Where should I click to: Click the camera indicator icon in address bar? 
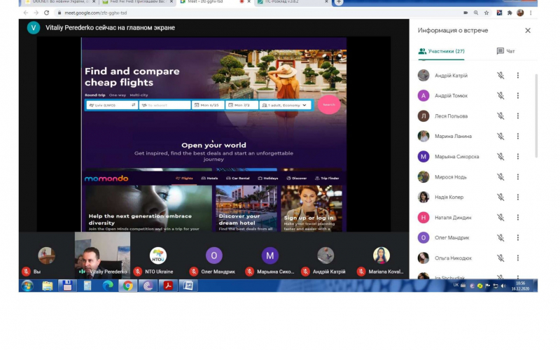pyautogui.click(x=465, y=13)
